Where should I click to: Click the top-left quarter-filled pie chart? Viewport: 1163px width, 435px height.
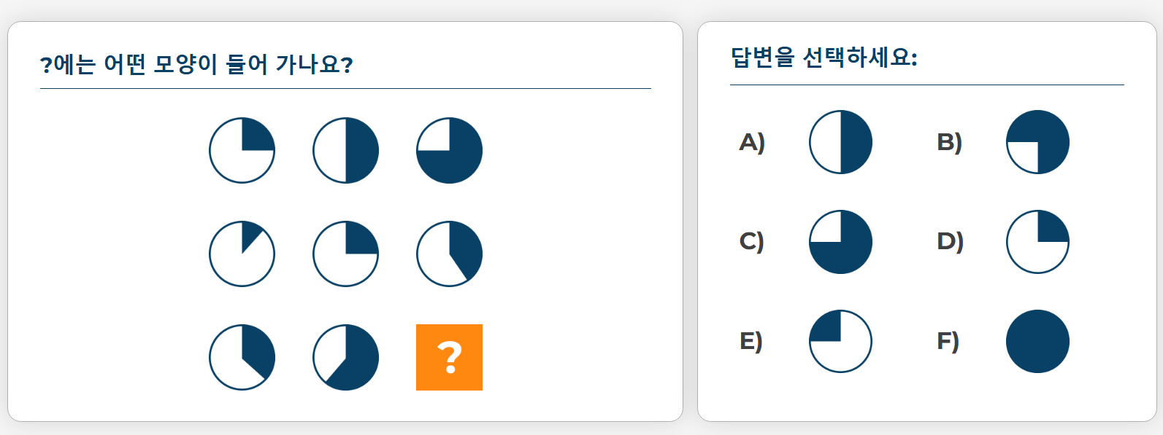[242, 149]
